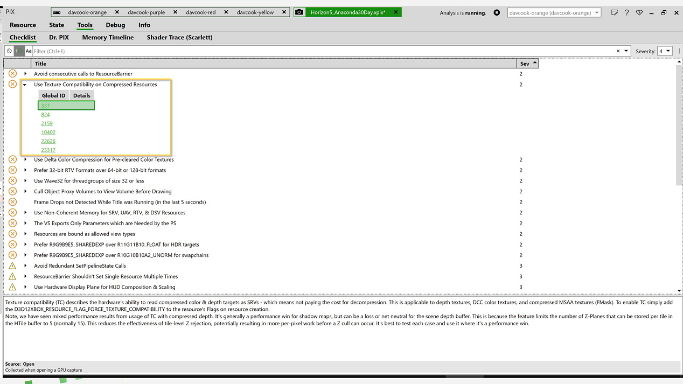Image resolution: width=683 pixels, height=384 pixels.
Task: Open the notes editor icon in title bar
Action: click(x=615, y=12)
